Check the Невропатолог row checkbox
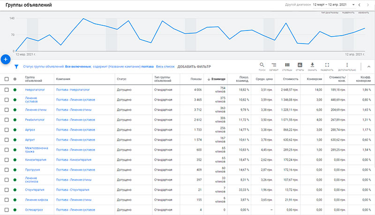Image resolution: width=375 pixels, height=215 pixels. click(x=7, y=89)
